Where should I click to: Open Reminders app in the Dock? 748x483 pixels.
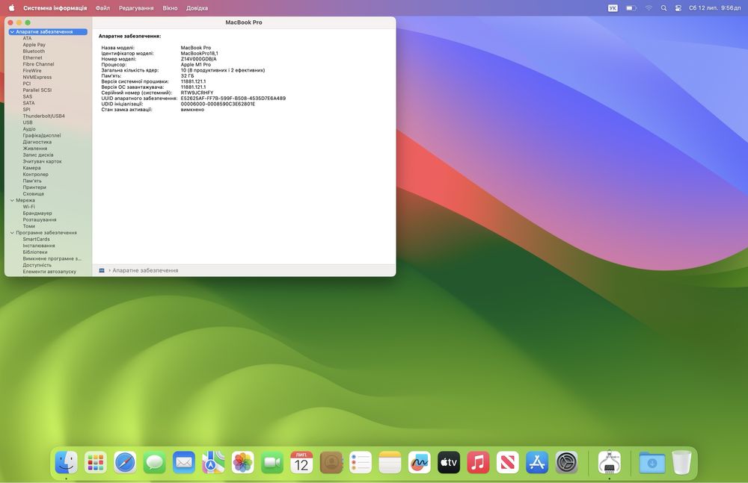tap(361, 462)
